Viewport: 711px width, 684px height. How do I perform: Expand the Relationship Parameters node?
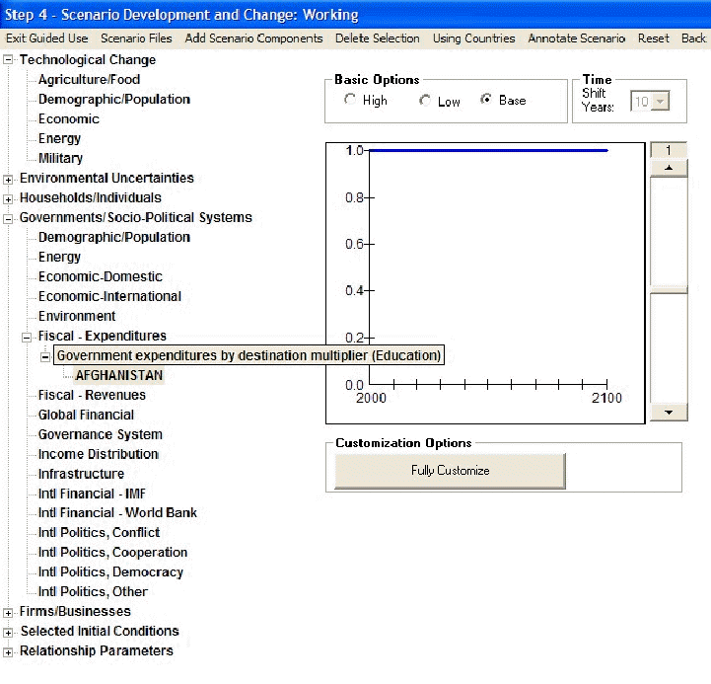(x=9, y=651)
